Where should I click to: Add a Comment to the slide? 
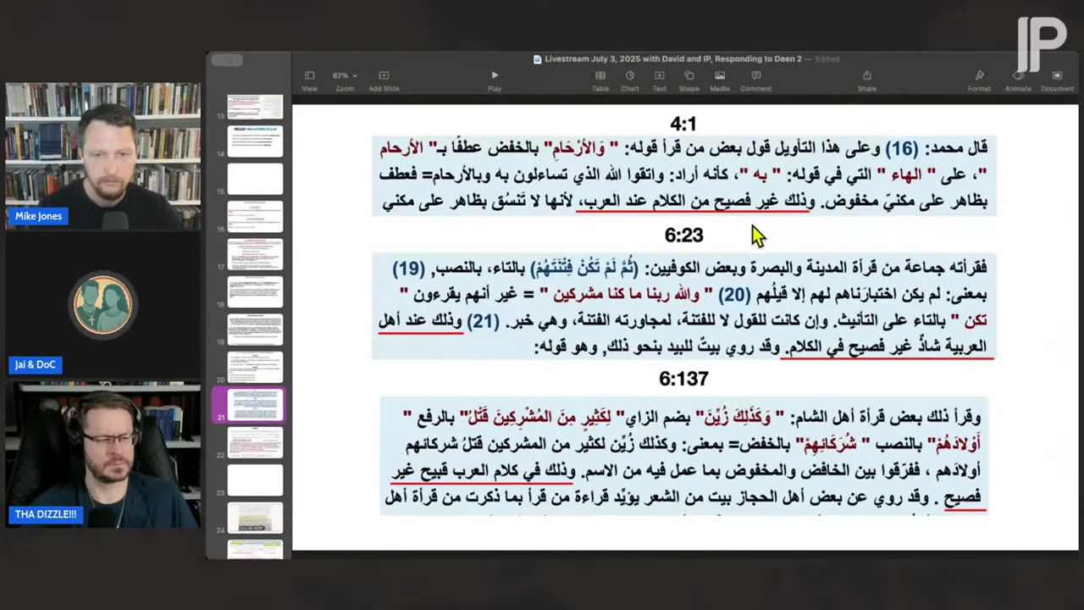pos(755,76)
